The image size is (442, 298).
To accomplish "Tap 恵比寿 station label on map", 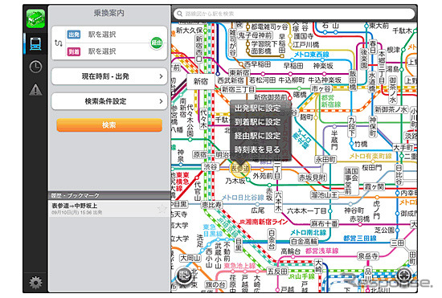I will (x=211, y=205).
